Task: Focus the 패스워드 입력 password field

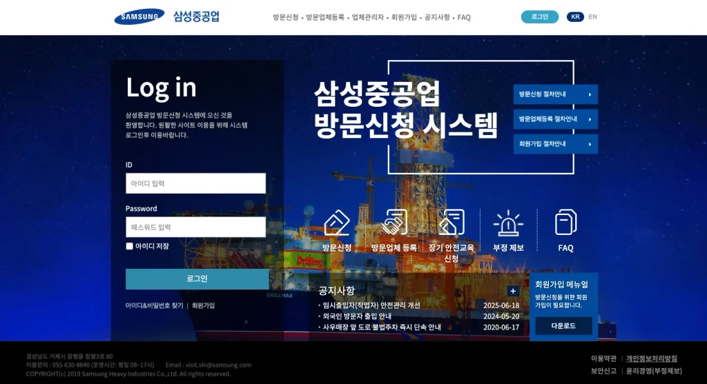Action: pos(195,227)
